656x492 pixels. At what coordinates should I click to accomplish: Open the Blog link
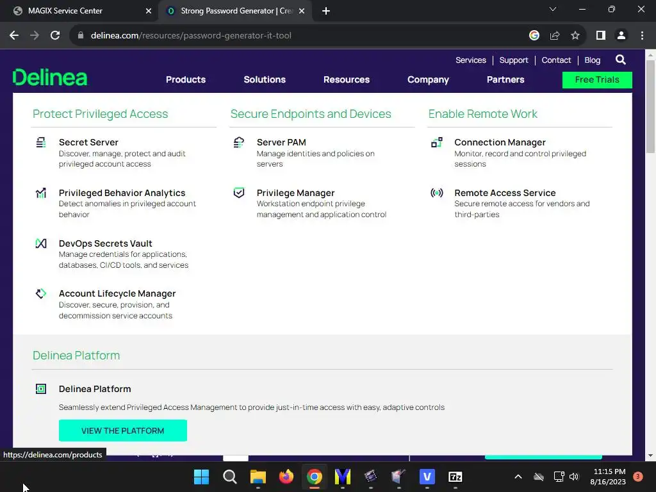tap(592, 60)
